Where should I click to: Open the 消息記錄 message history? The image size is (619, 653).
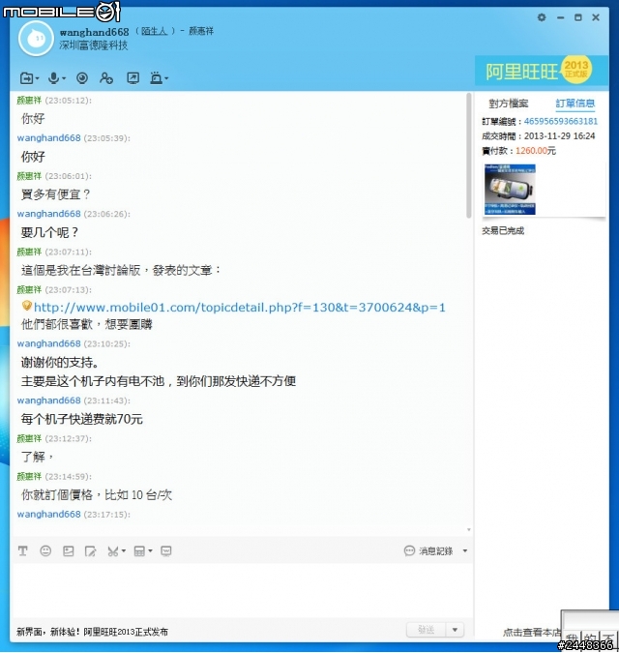(428, 551)
